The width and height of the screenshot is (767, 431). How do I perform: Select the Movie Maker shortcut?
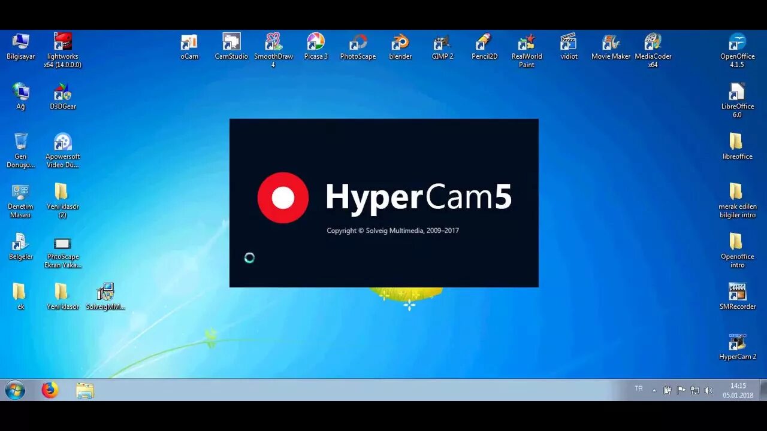click(x=611, y=47)
